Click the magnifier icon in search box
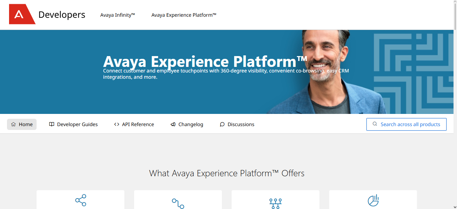This screenshot has width=457, height=209. pyautogui.click(x=375, y=124)
